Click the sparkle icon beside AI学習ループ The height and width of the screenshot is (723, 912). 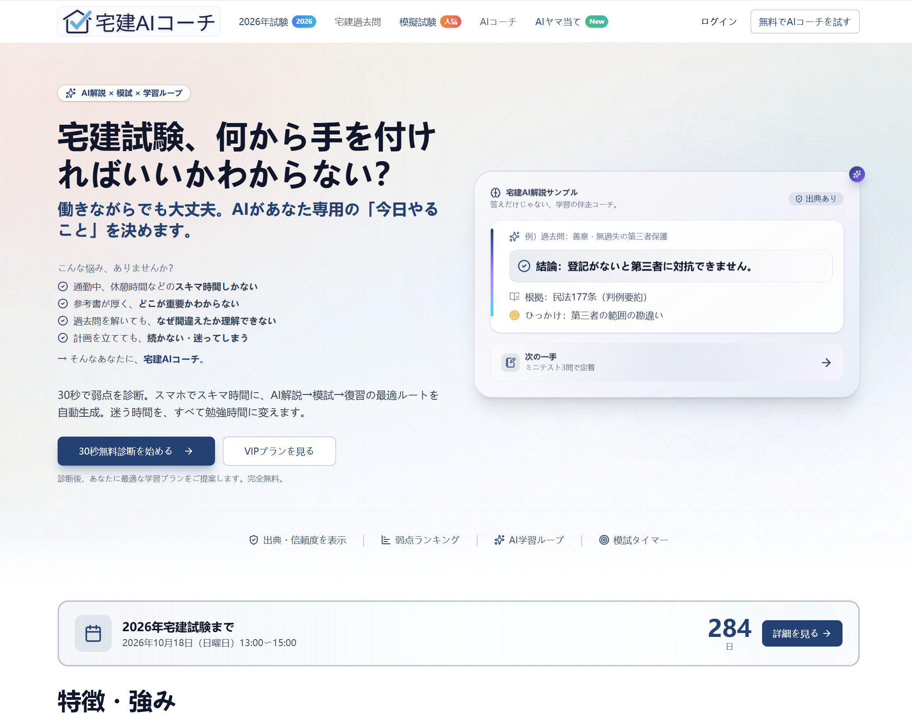(500, 539)
